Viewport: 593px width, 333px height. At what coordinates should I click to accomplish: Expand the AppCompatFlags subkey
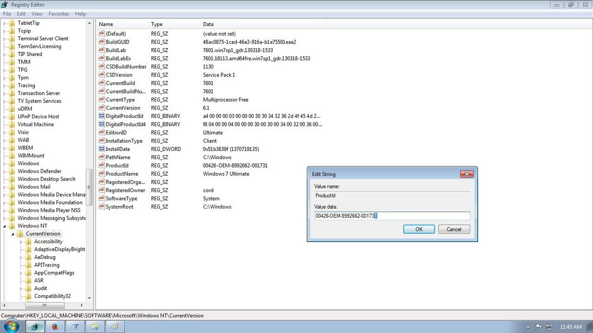[x=21, y=273]
